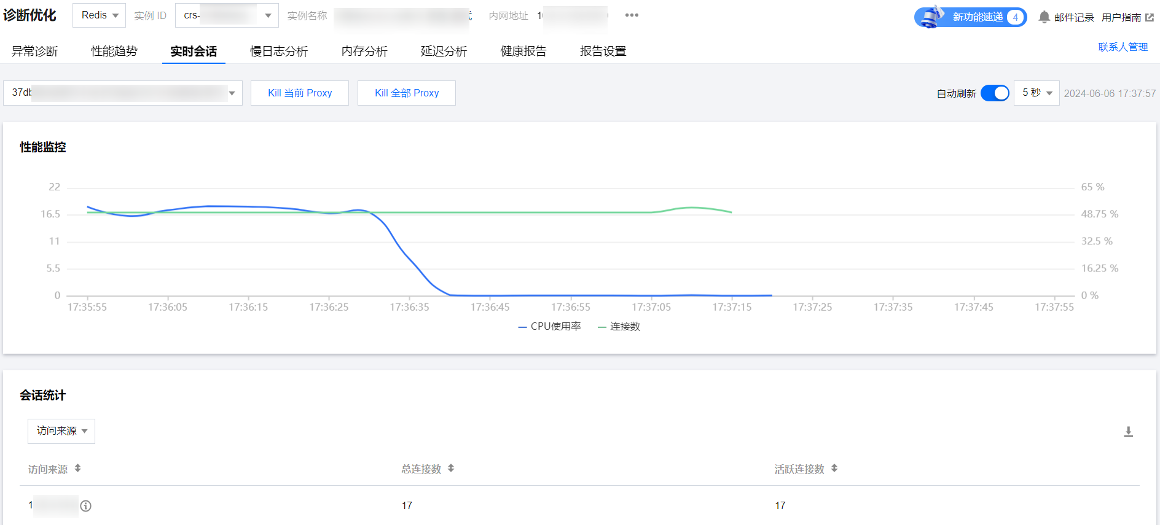Open the proxy node ID selector
The height and width of the screenshot is (525, 1160).
(x=123, y=93)
